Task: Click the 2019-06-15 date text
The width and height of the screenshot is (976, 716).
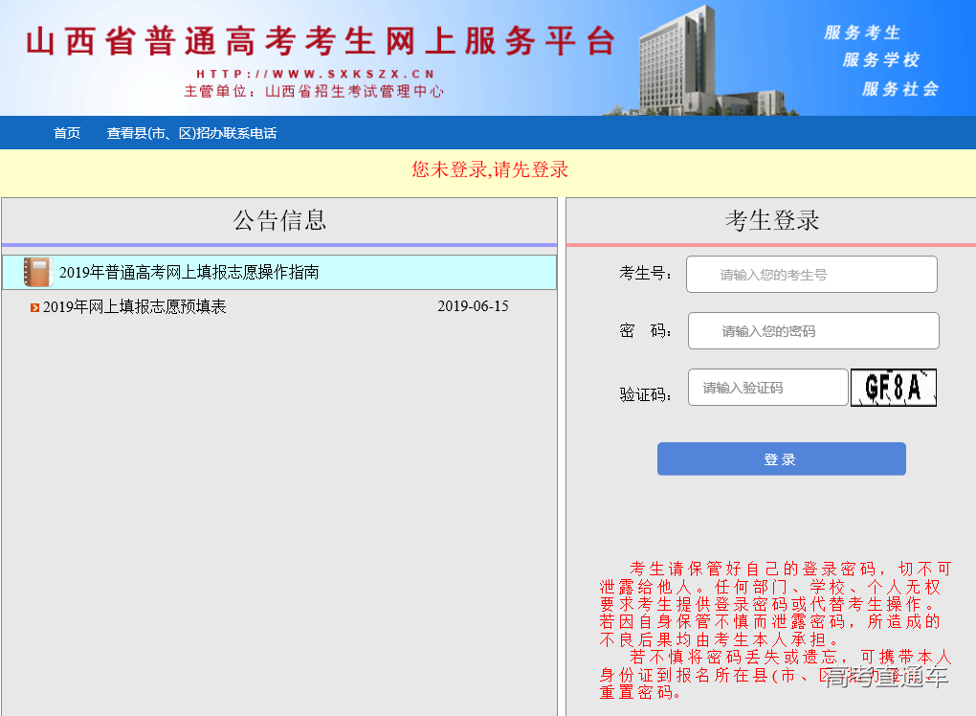Action: (x=473, y=306)
